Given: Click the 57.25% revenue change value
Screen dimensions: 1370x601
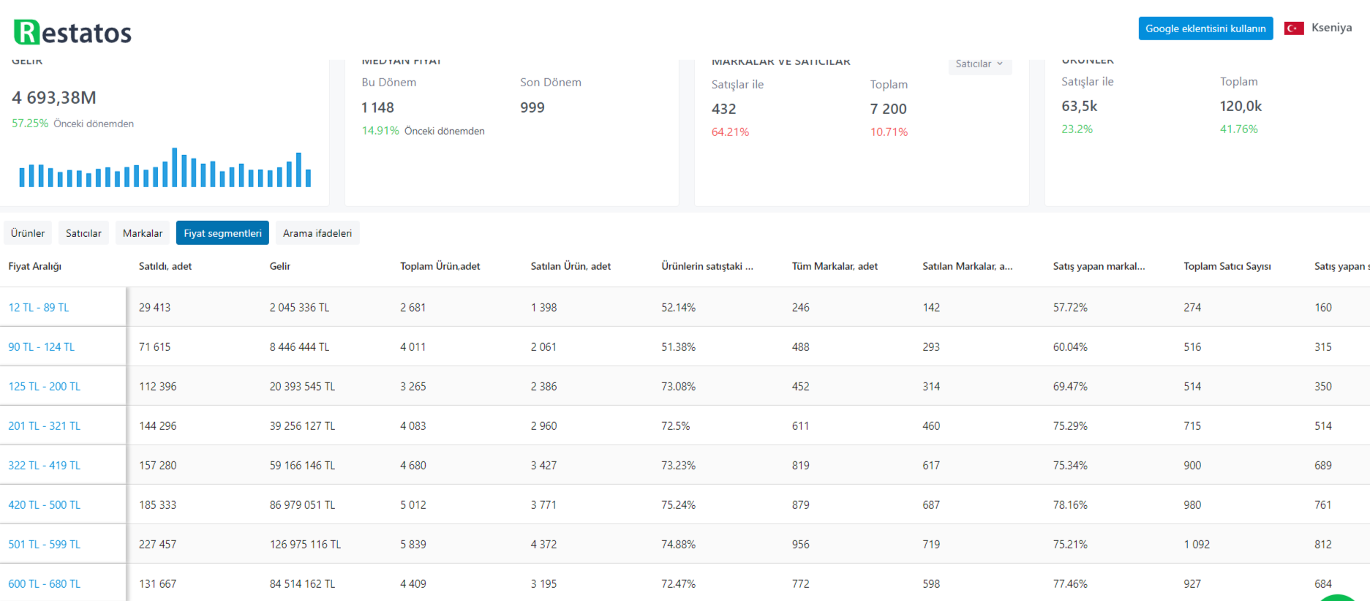Looking at the screenshot, I should coord(30,124).
